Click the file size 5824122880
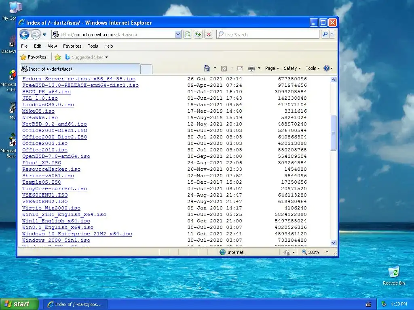Screen dimensions: 414x310 (x=291, y=215)
